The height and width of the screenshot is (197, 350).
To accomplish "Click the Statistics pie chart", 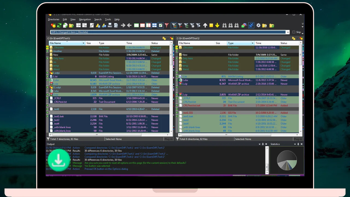I will (x=287, y=160).
